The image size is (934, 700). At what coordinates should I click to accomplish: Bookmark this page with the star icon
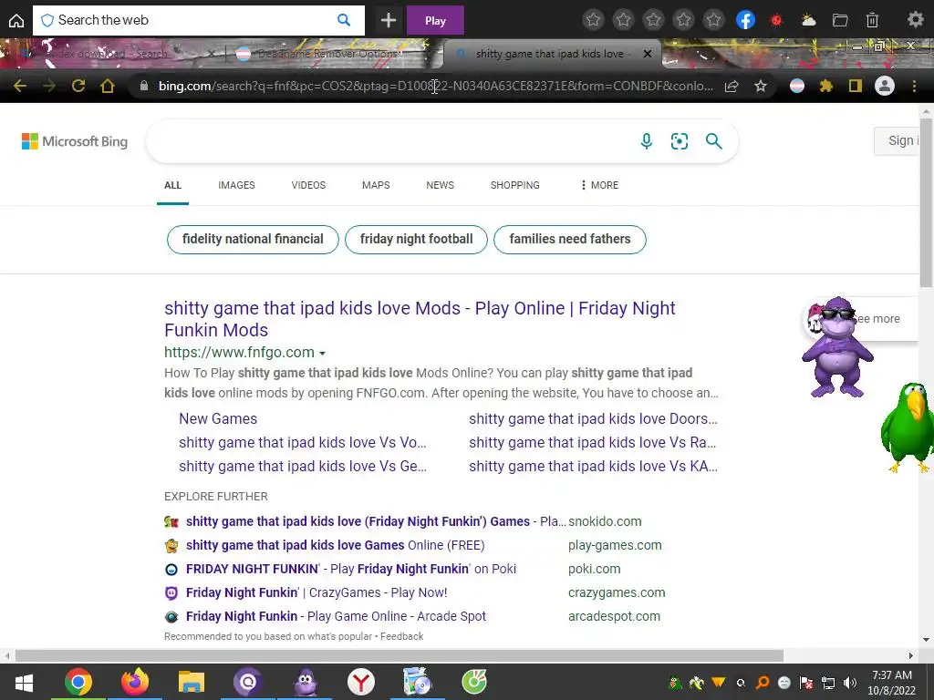[761, 87]
